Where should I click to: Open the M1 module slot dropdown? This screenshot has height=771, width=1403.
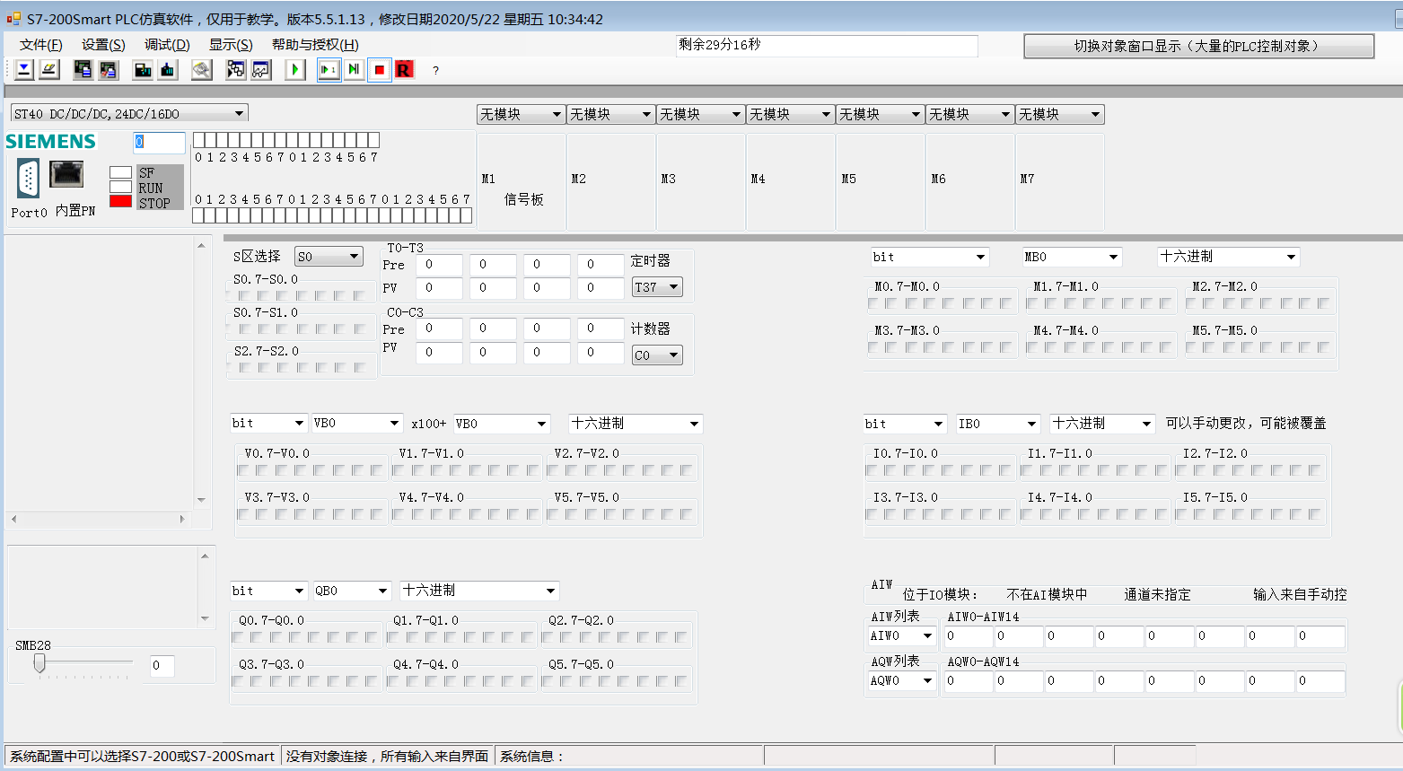[x=556, y=114]
